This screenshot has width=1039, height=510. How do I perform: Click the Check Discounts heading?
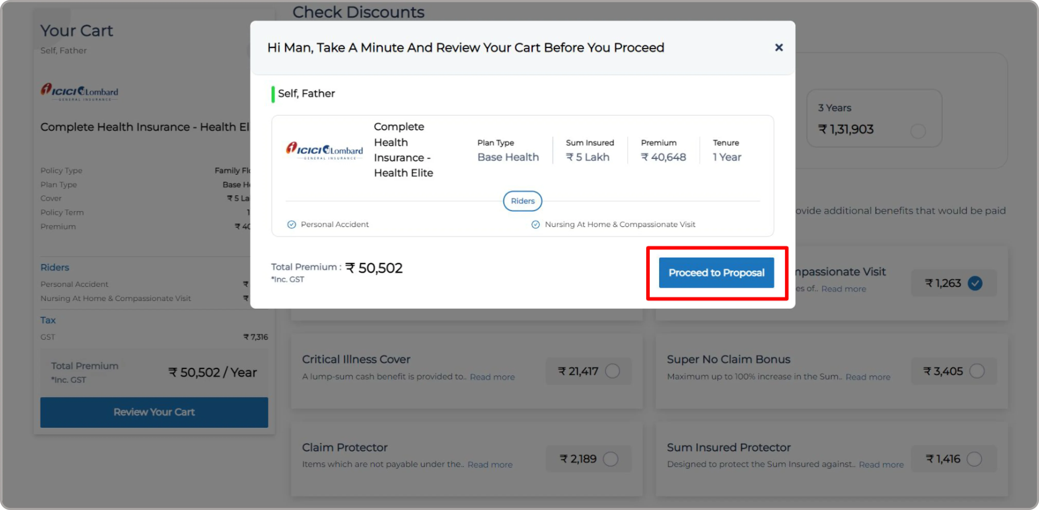(358, 12)
